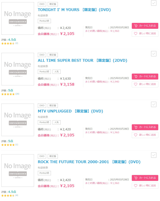The image size is (160, 201).
Task: Tick the checkbox for ALL TIME SUPER BEST TOUR
Action: [154, 54]
